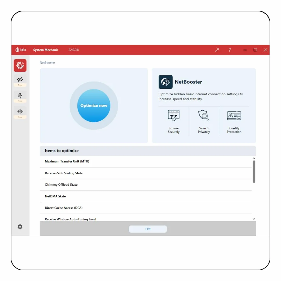Viewport: 281px width, 281px height.
Task: Click the NetBooster globe lightning icon
Action: [165, 82]
